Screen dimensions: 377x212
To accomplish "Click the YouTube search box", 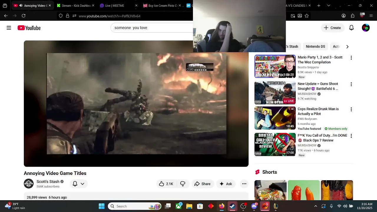I will pos(152,28).
